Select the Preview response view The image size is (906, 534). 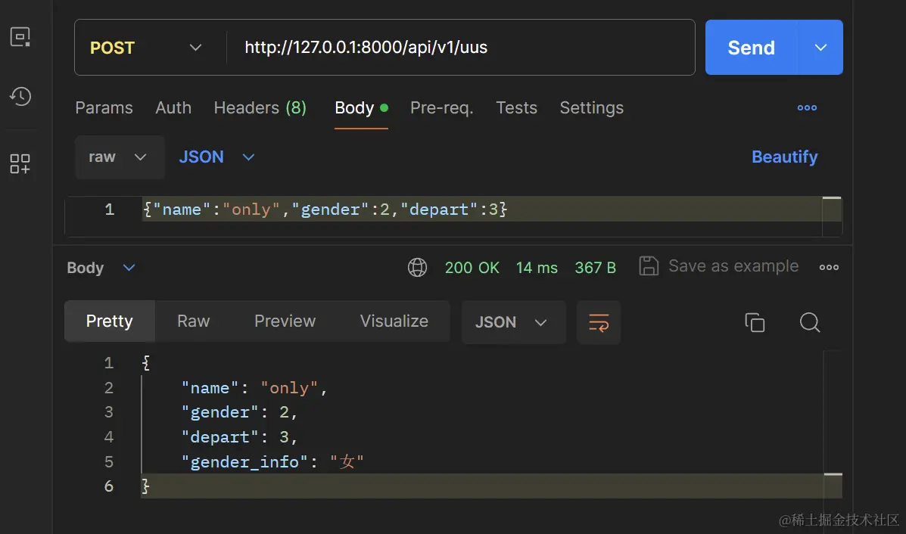285,321
